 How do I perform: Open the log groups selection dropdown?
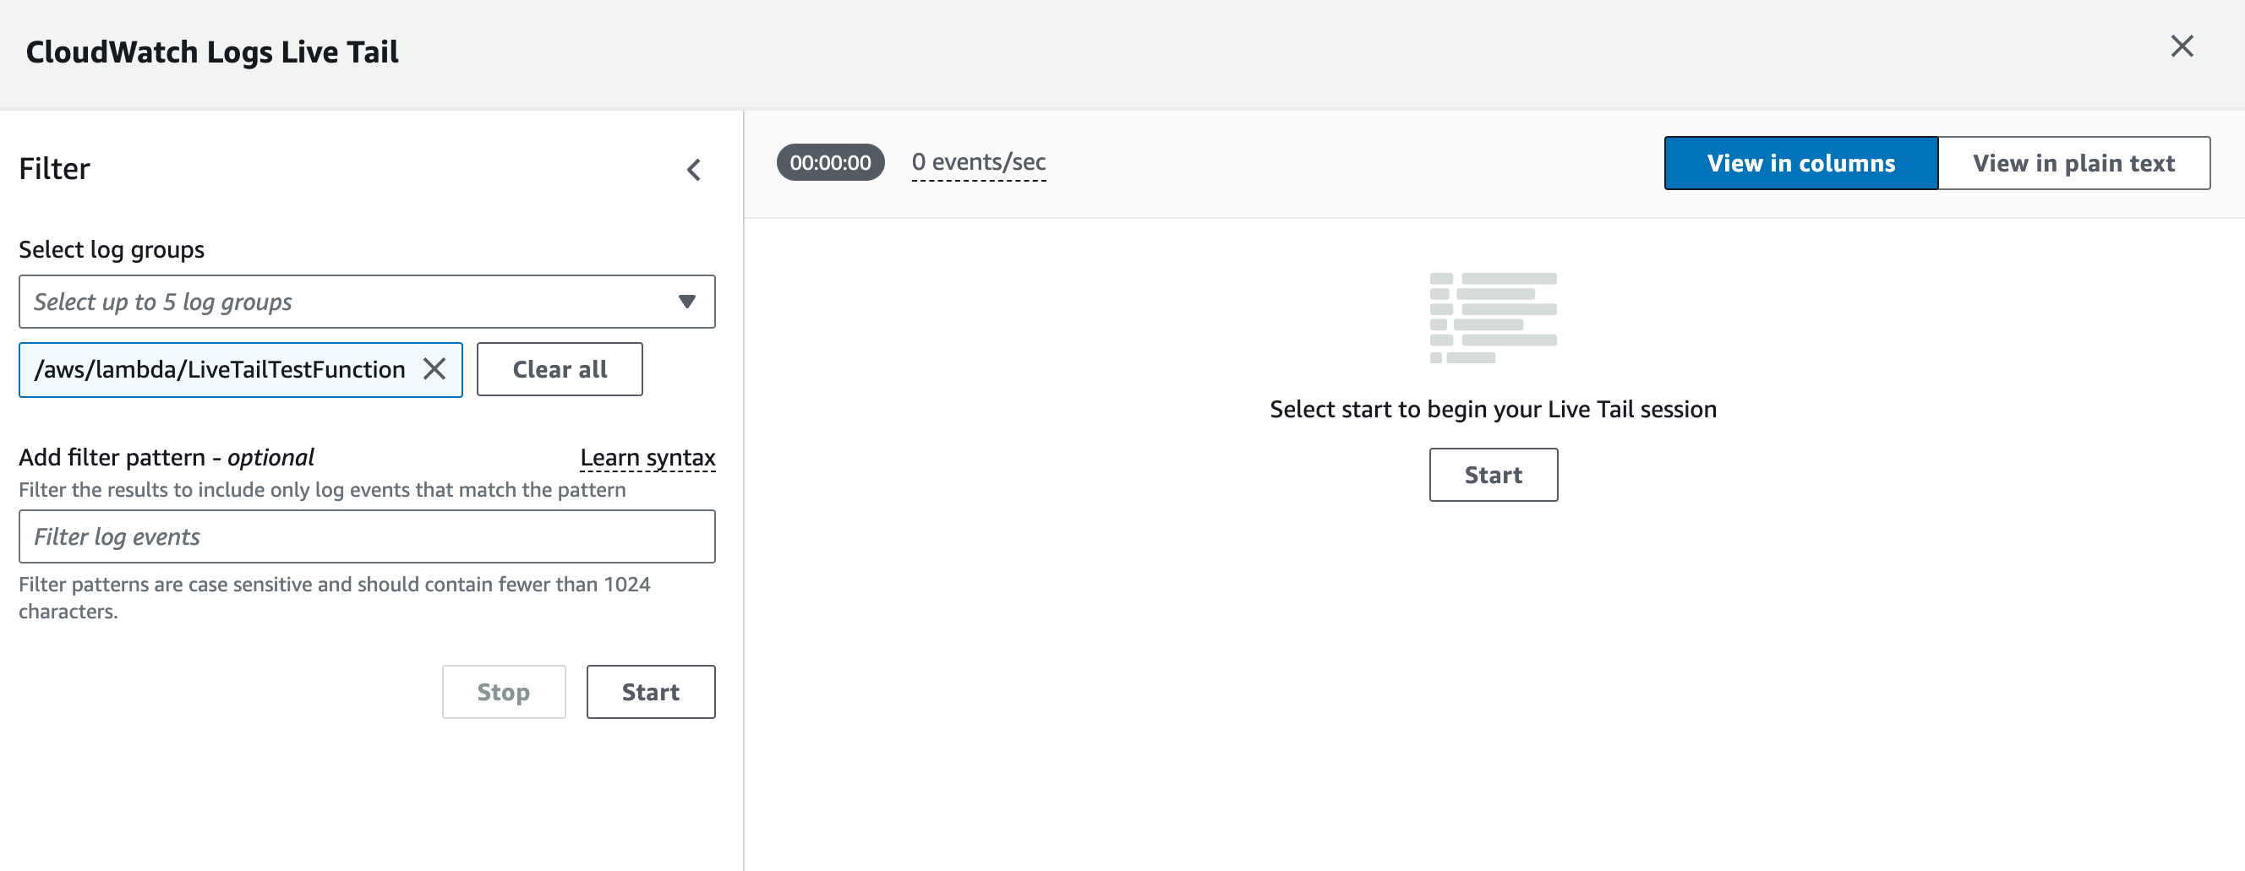tap(688, 302)
